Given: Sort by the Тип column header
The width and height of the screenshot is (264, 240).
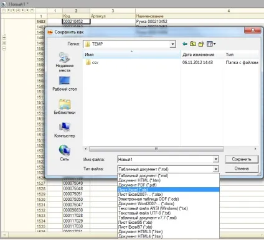Looking at the screenshot, I should point(242,55).
